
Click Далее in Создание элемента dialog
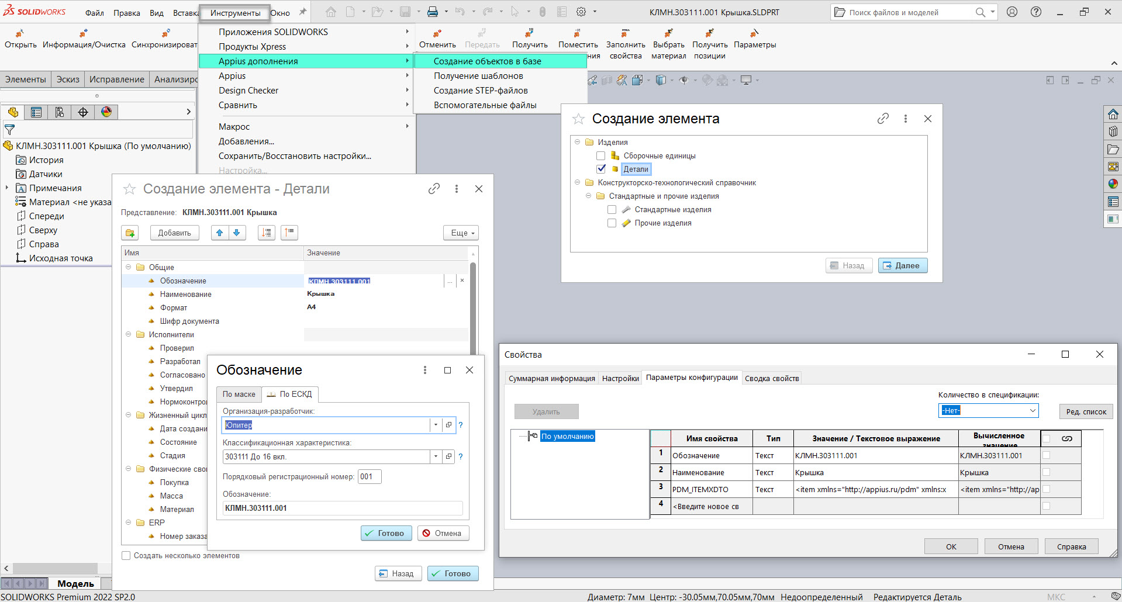(903, 265)
